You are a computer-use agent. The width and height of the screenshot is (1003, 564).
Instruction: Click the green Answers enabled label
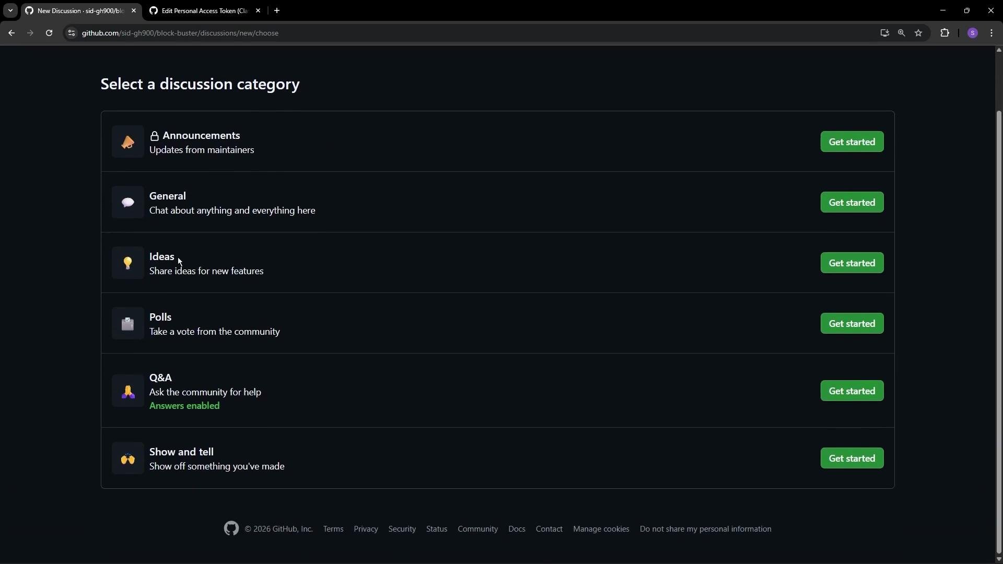coord(184,406)
